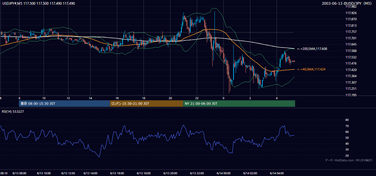Image resolution: width=376 pixels, height=176 pixels.
Task: Click the 6/13 12:05 time label
Action: pyautogui.click(x=68, y=173)
